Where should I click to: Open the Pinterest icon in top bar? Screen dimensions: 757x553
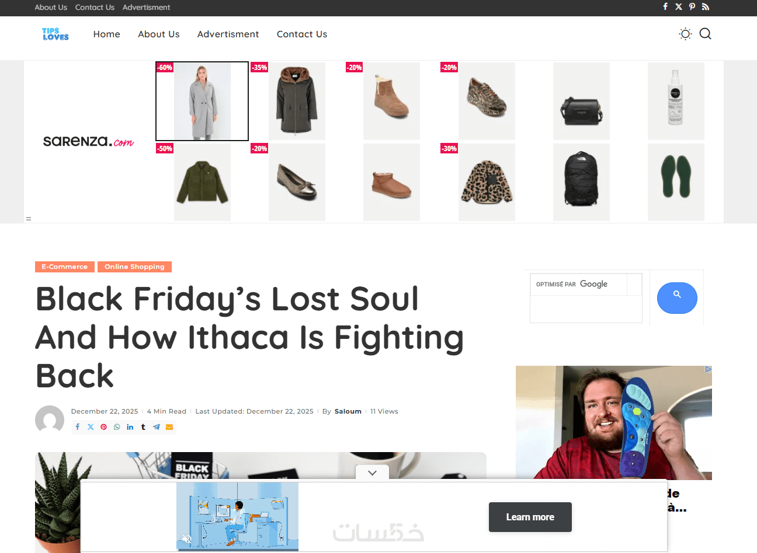(x=692, y=7)
